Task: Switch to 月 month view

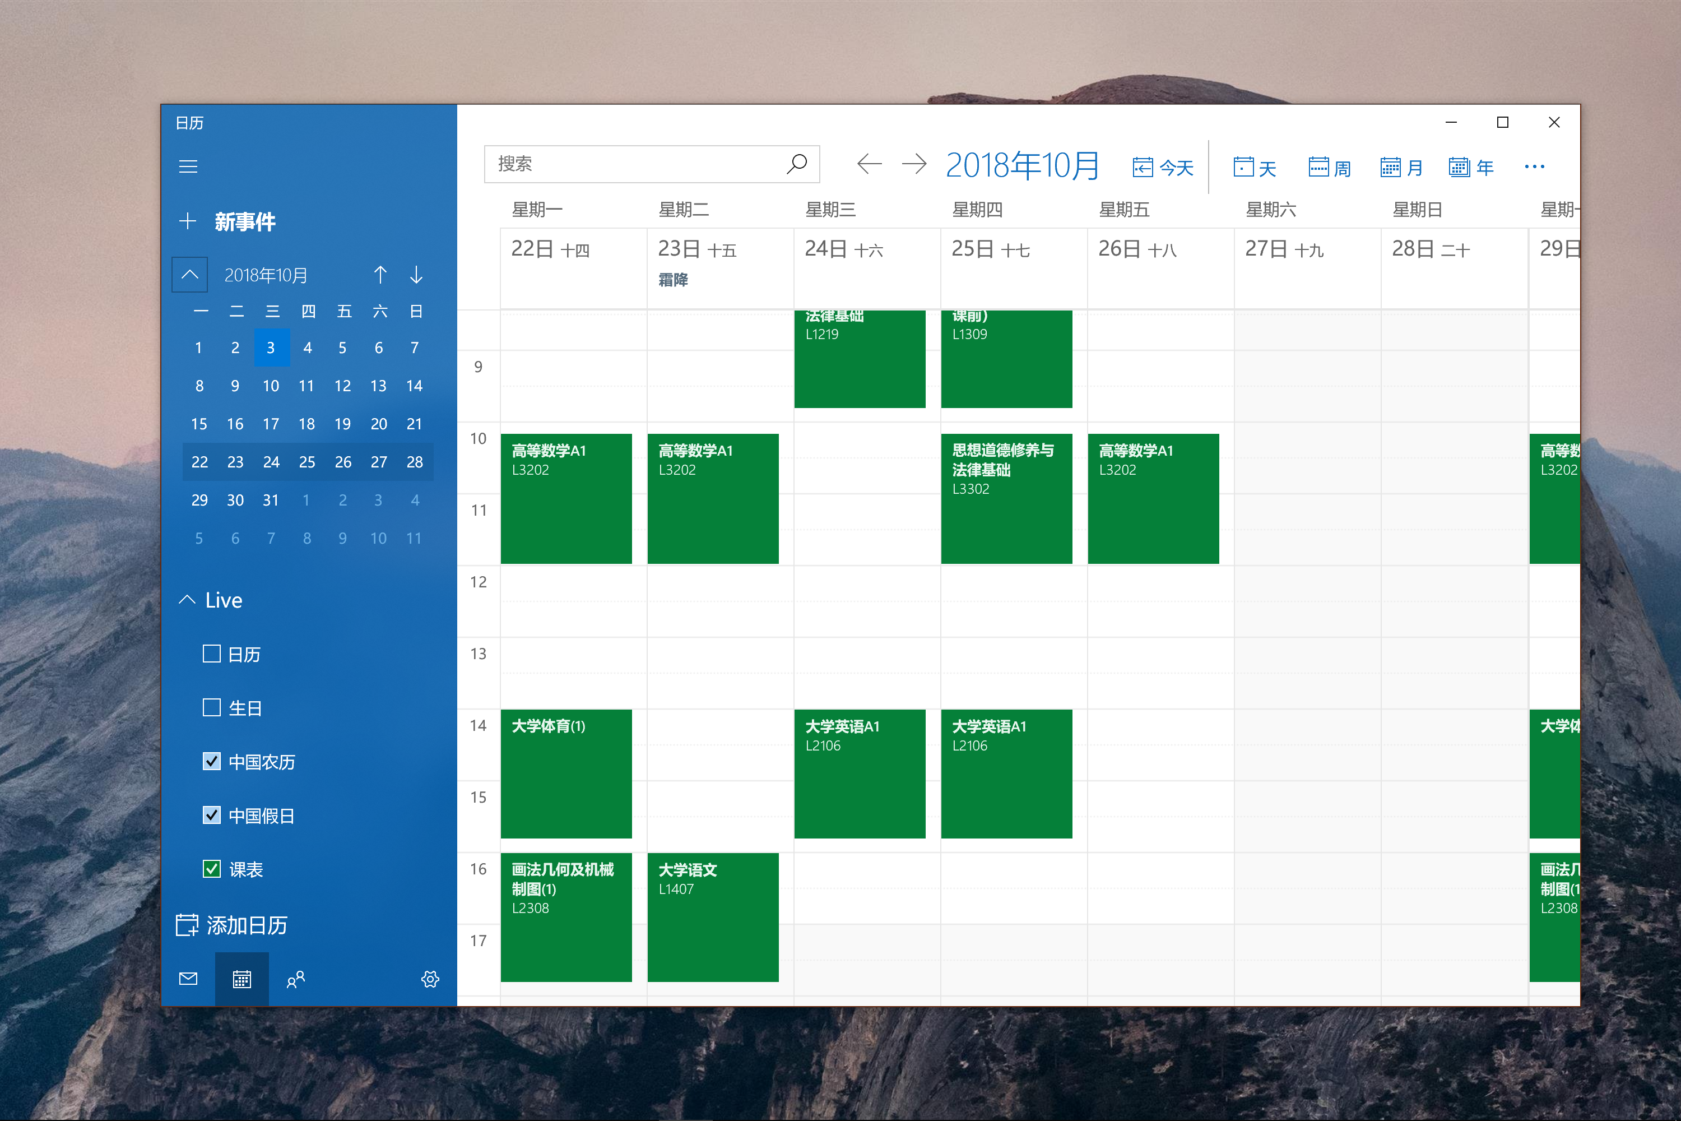Action: coord(1401,168)
